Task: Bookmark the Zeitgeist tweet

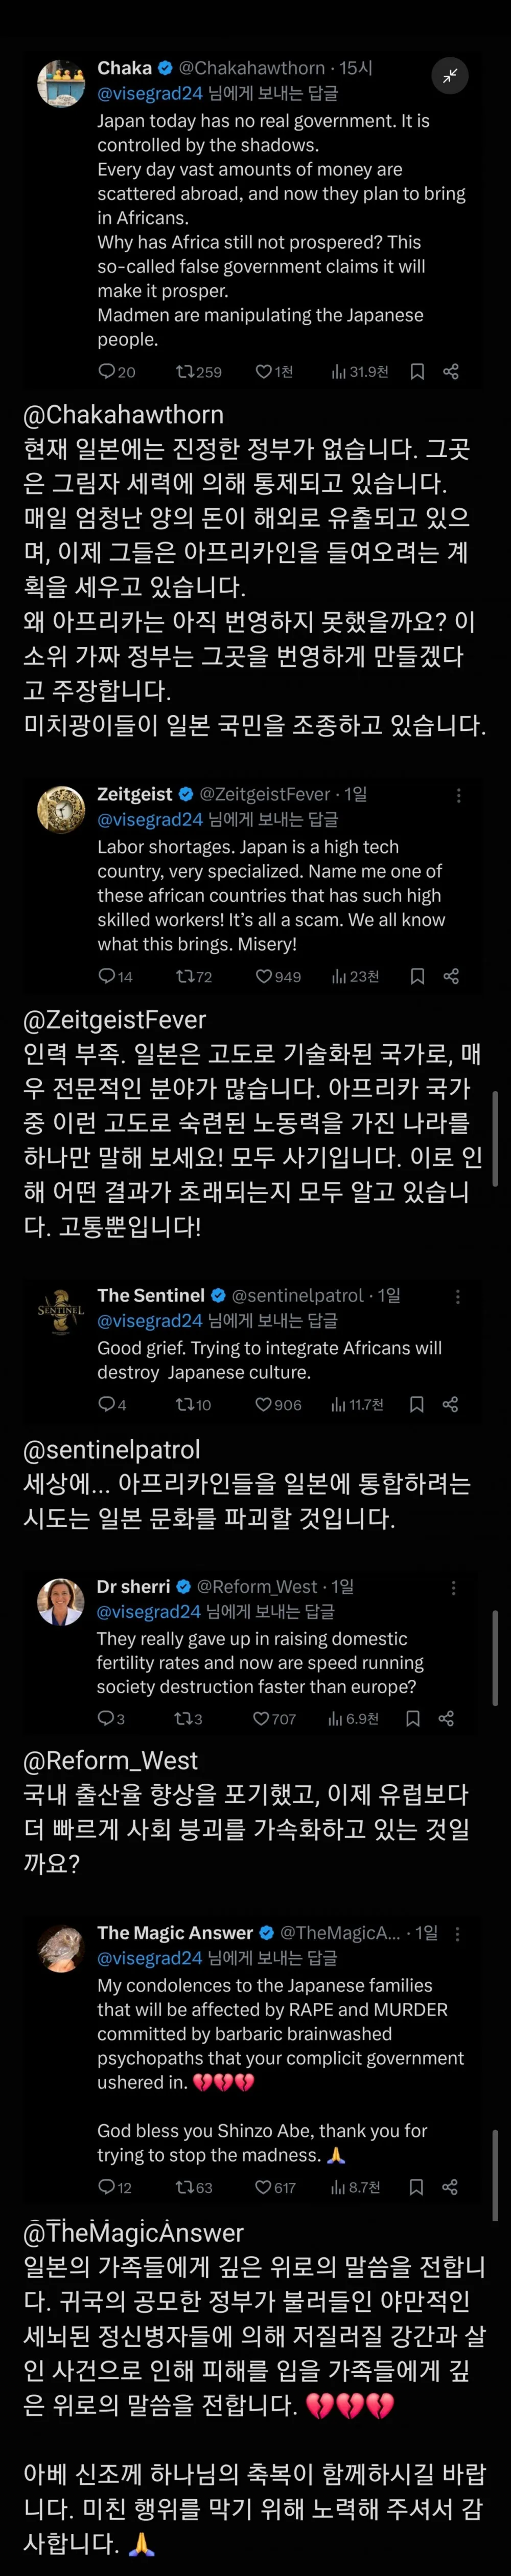Action: (417, 976)
